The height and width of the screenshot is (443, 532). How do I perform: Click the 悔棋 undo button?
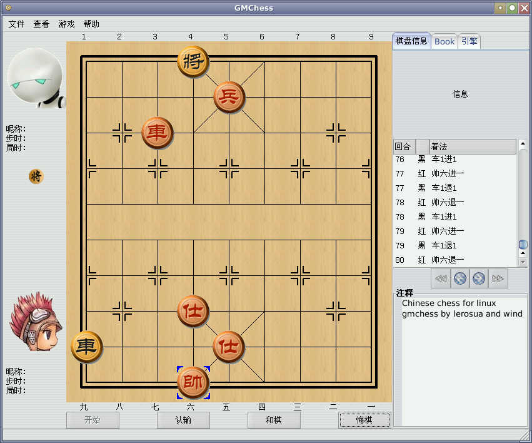coord(364,420)
